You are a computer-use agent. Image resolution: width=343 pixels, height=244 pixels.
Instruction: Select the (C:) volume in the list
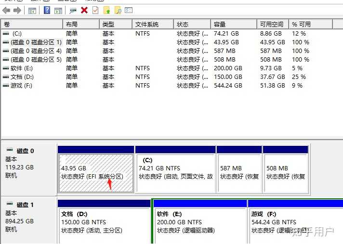pyautogui.click(x=17, y=34)
